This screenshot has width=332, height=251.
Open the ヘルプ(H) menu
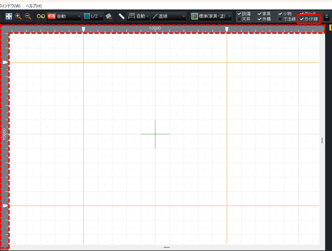coord(34,6)
